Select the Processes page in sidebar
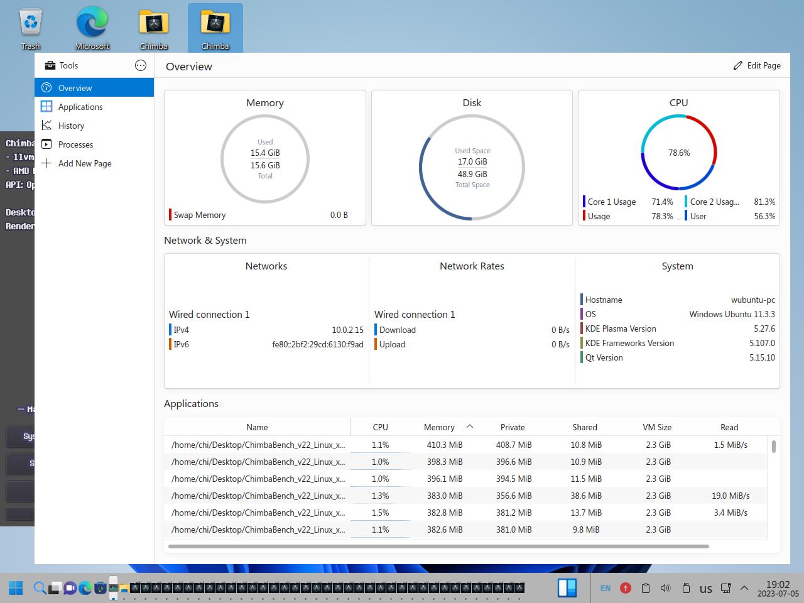The image size is (804, 603). point(75,144)
